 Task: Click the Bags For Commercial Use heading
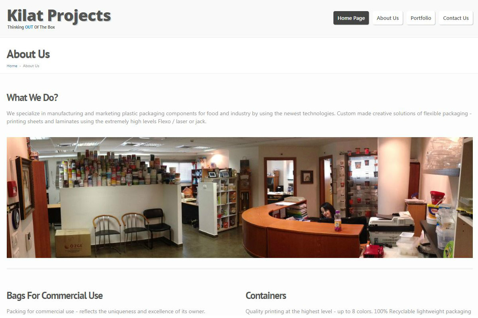pos(55,296)
